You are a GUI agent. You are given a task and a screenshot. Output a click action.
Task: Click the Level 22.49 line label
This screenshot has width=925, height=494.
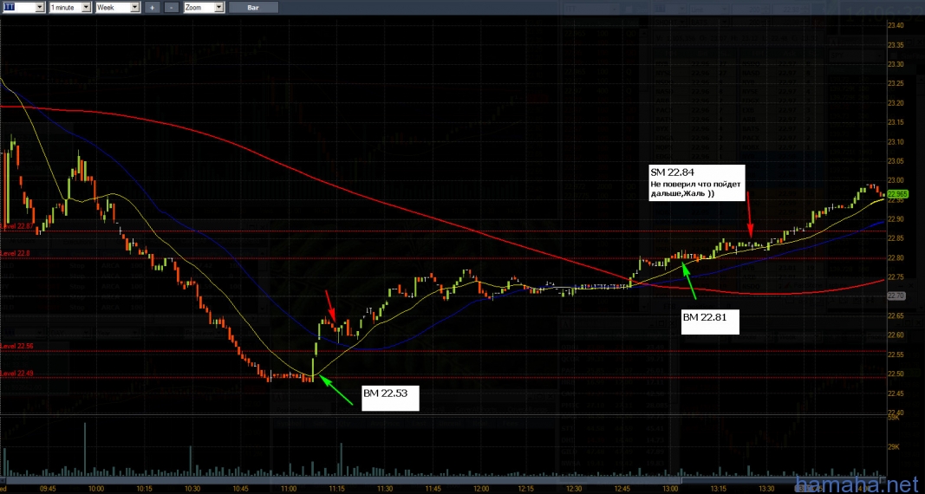click(16, 373)
